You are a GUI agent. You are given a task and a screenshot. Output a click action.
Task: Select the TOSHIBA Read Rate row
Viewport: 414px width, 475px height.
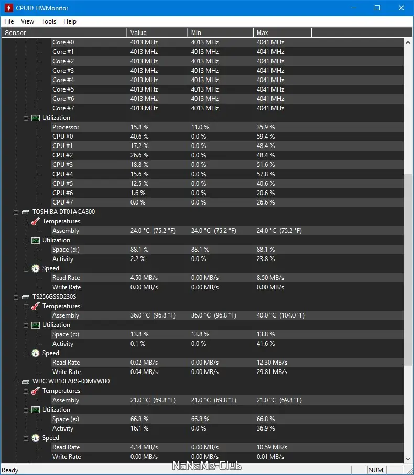point(227,277)
